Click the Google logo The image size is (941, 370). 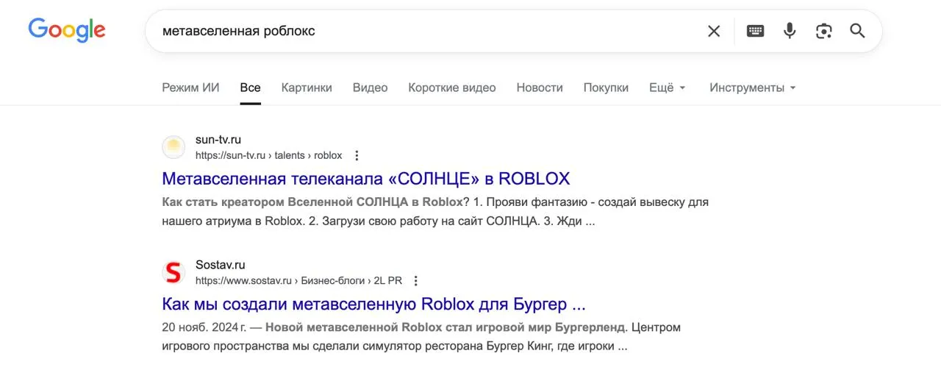(x=67, y=30)
